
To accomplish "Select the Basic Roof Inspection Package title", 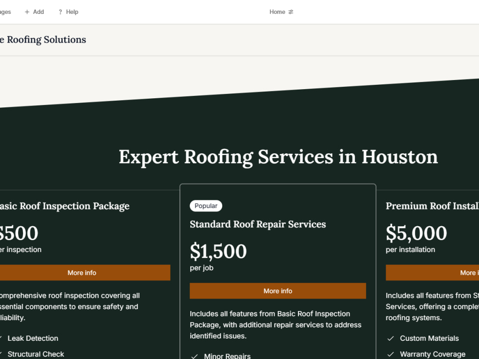I will click(x=65, y=206).
